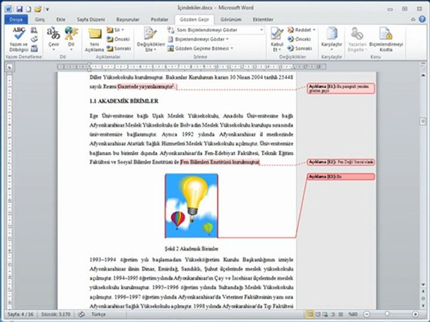Image resolution: width=430 pixels, height=322 pixels.
Task: Click Sözcük: 3.170 word count
Action: click(56, 314)
